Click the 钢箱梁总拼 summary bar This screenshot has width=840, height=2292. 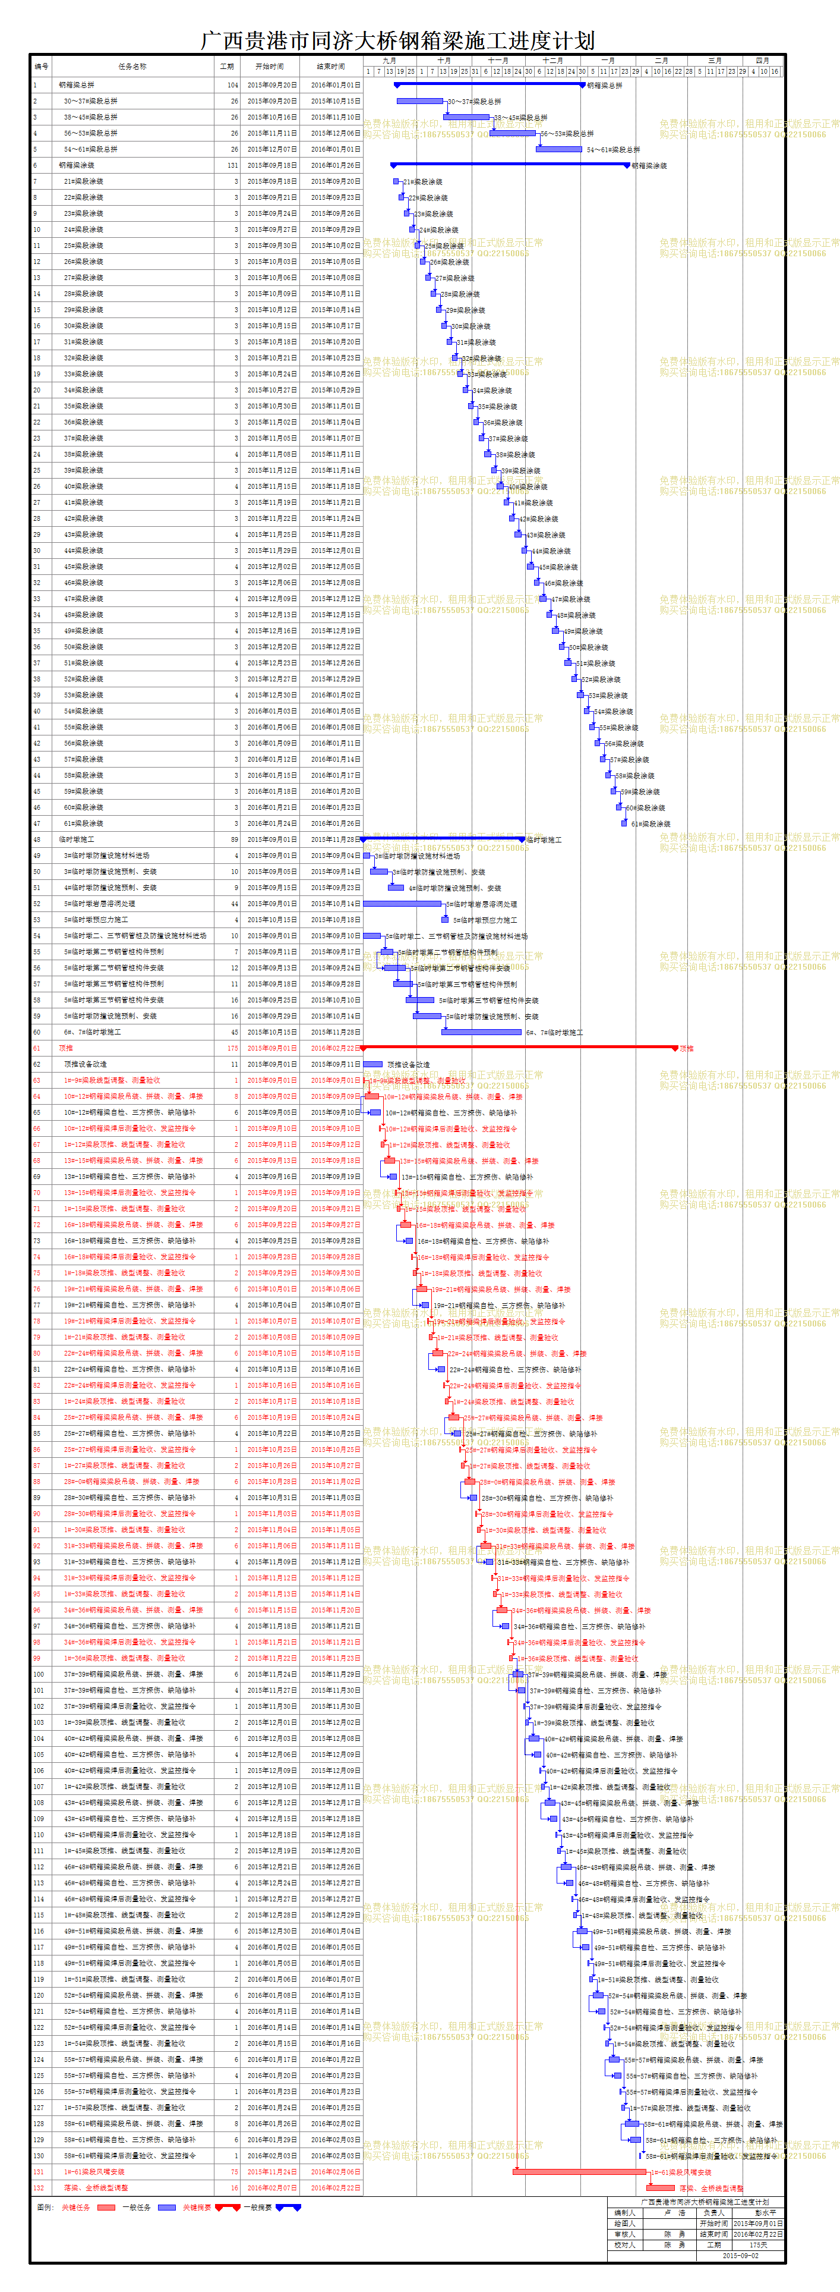click(x=490, y=84)
